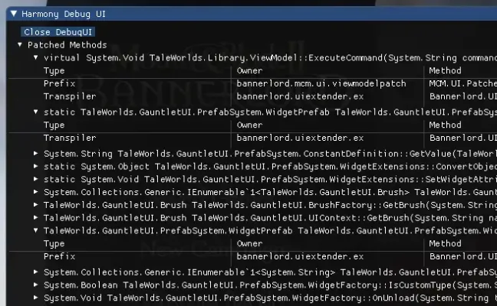497x306 pixels.
Task: Click the Method column header under ExecuteCommand
Action: point(445,70)
